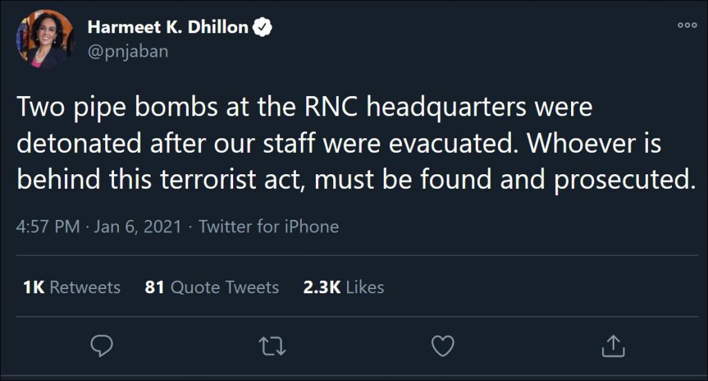
Task: Click the reply speech bubble icon
Action: click(102, 346)
